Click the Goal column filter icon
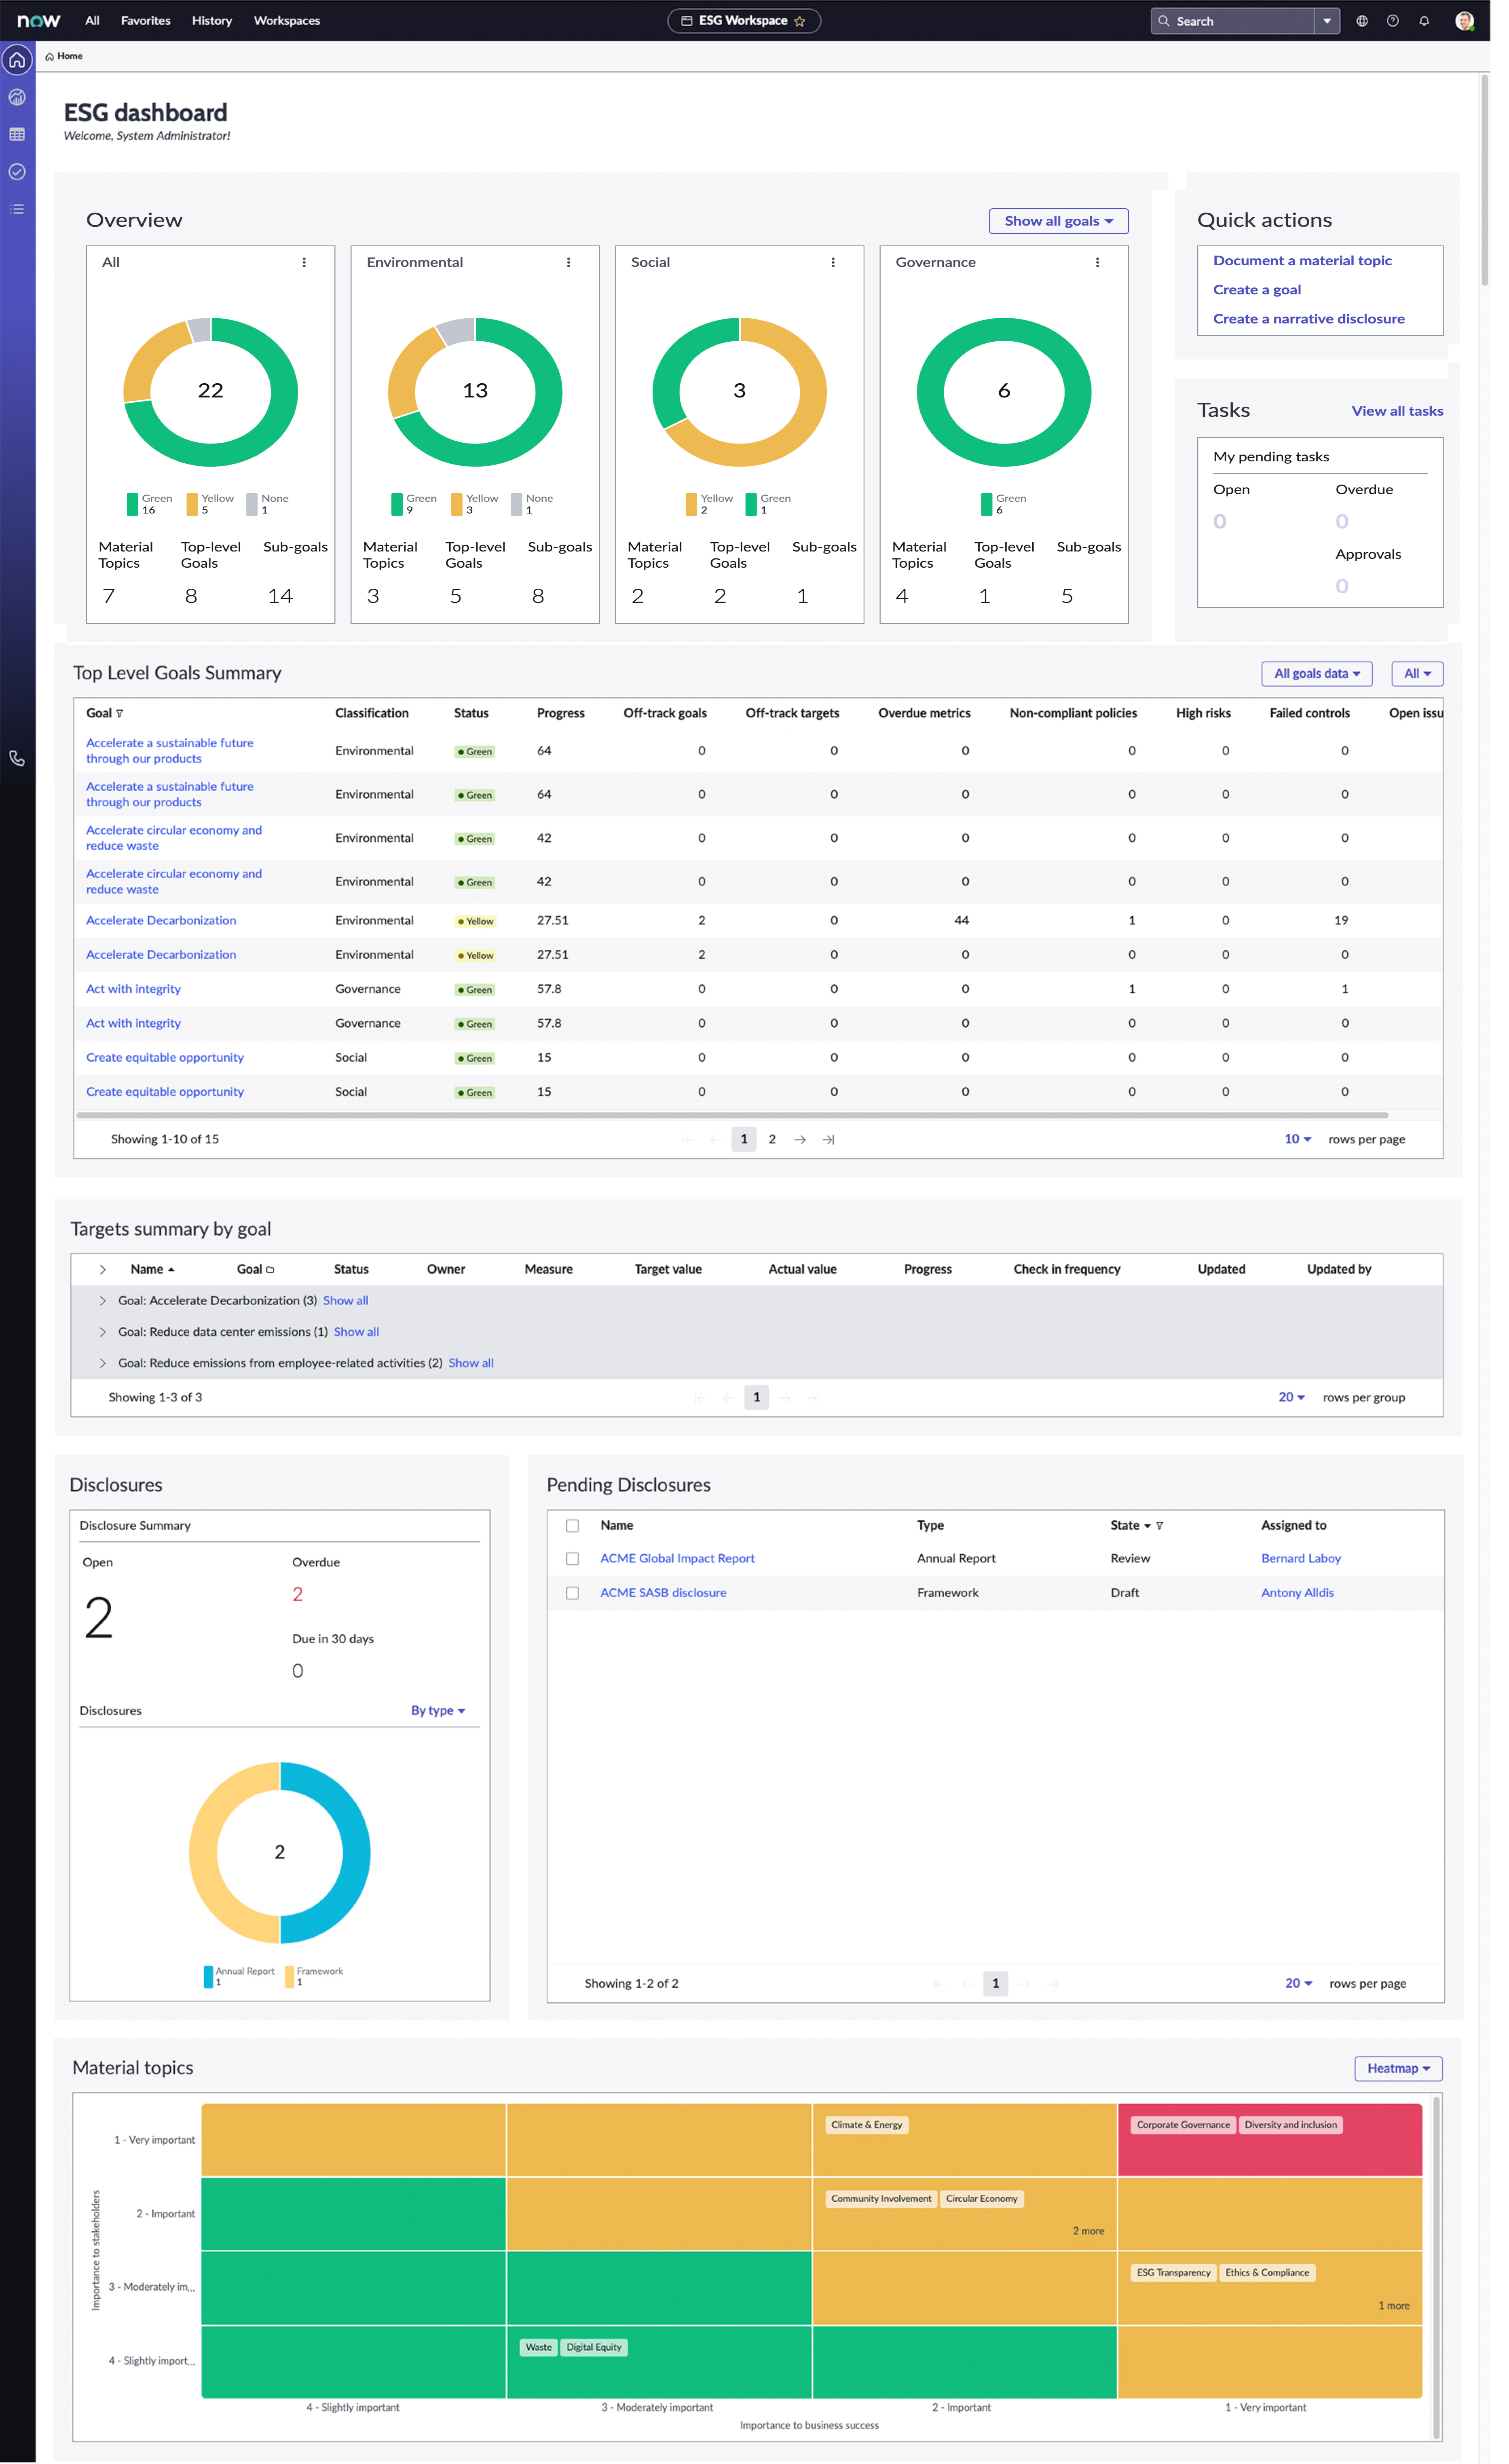 tap(120, 714)
